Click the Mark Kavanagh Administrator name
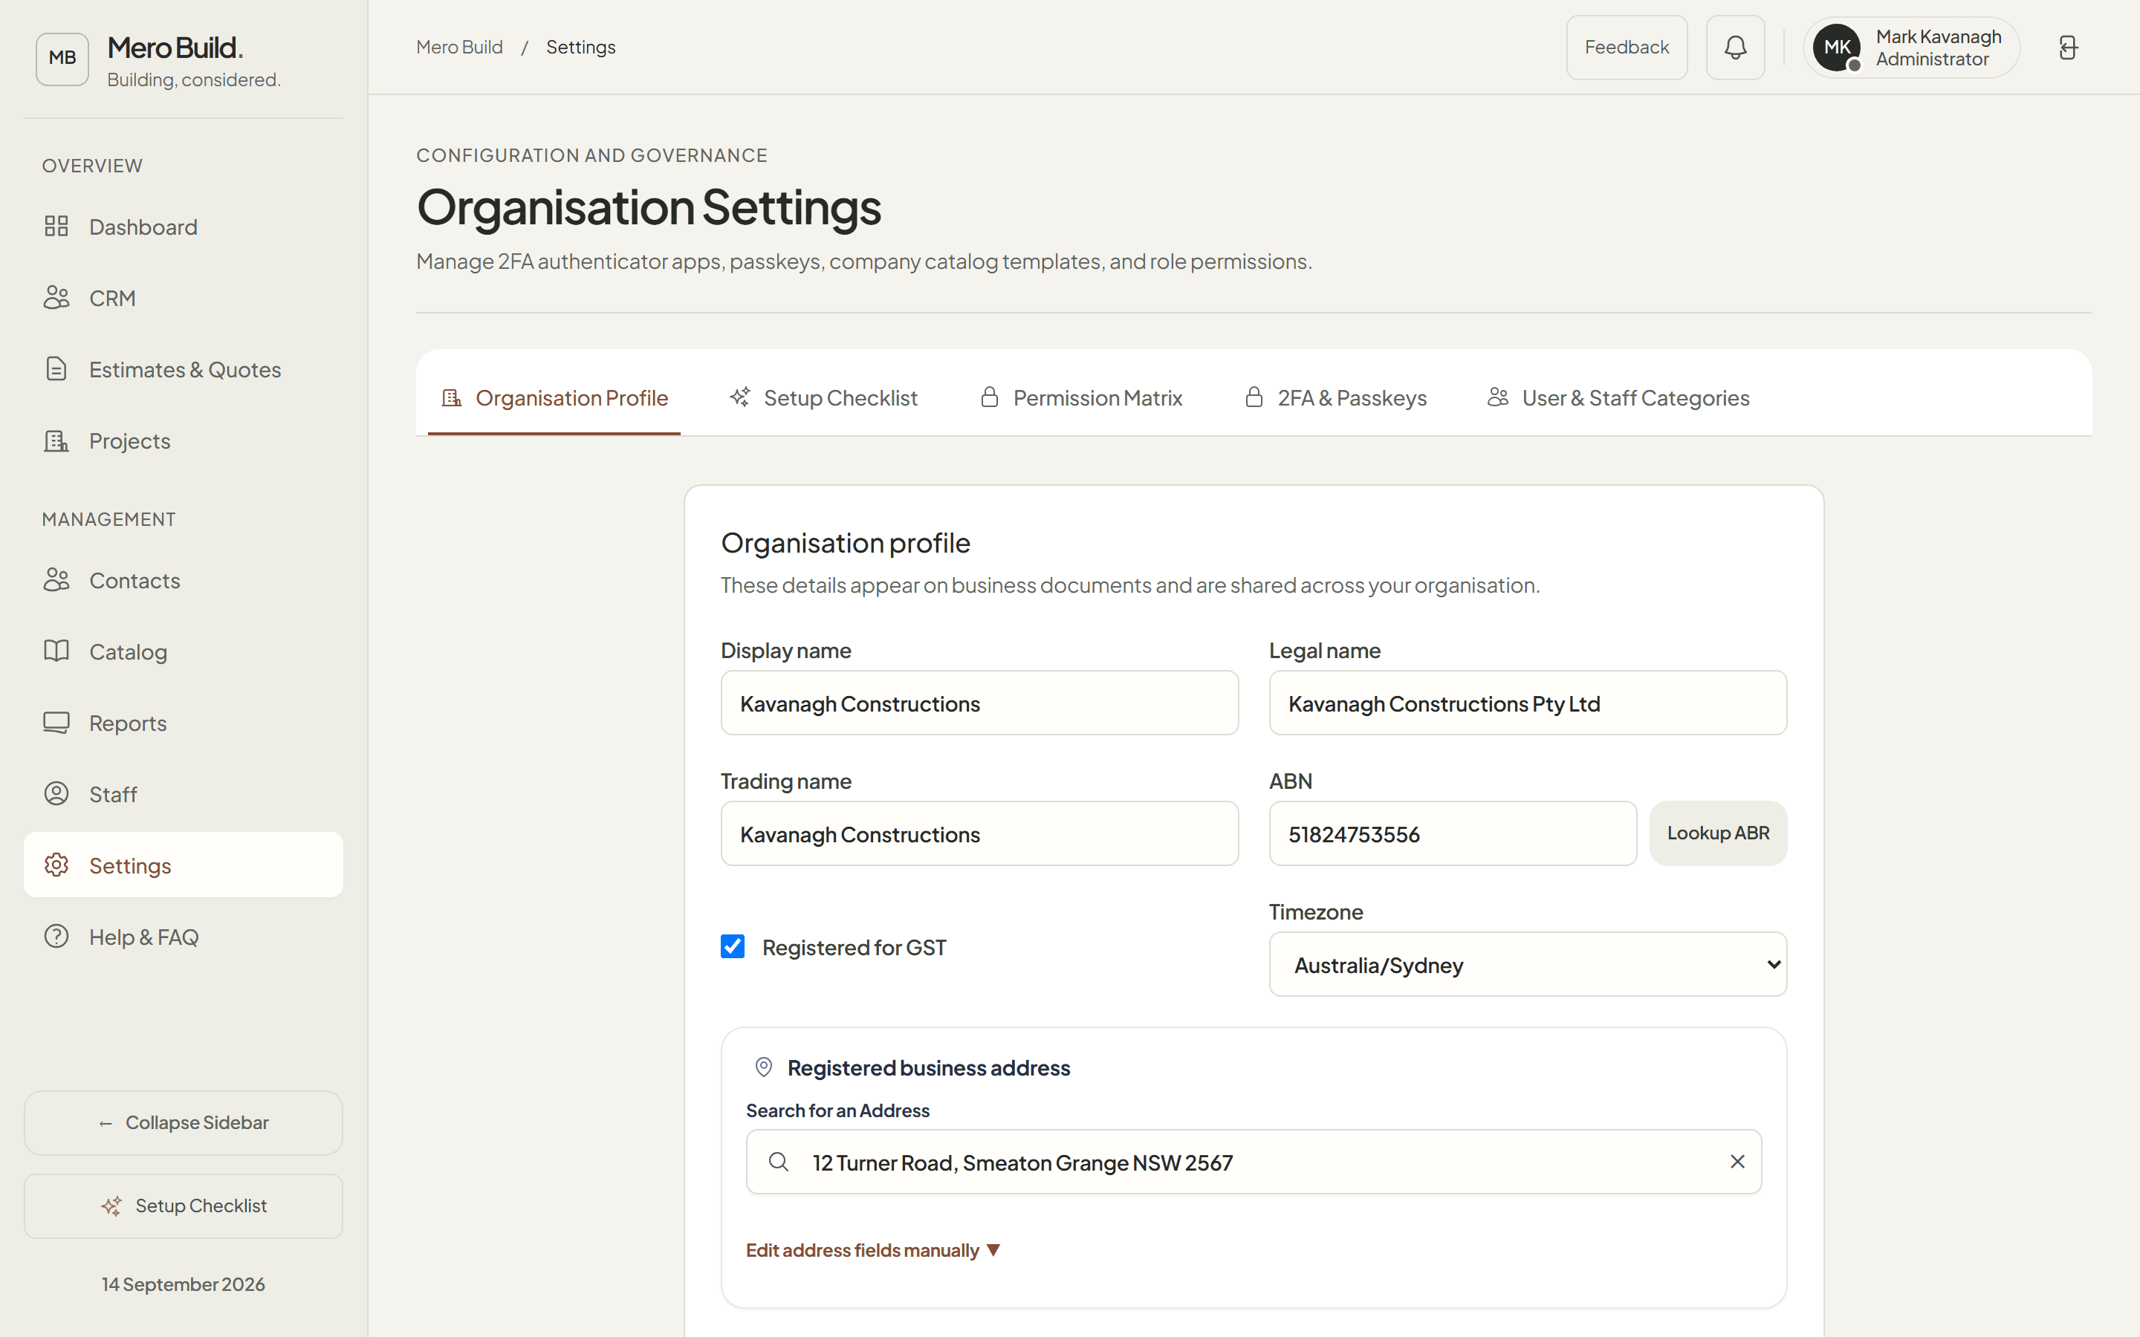This screenshot has width=2140, height=1337. (x=1937, y=48)
